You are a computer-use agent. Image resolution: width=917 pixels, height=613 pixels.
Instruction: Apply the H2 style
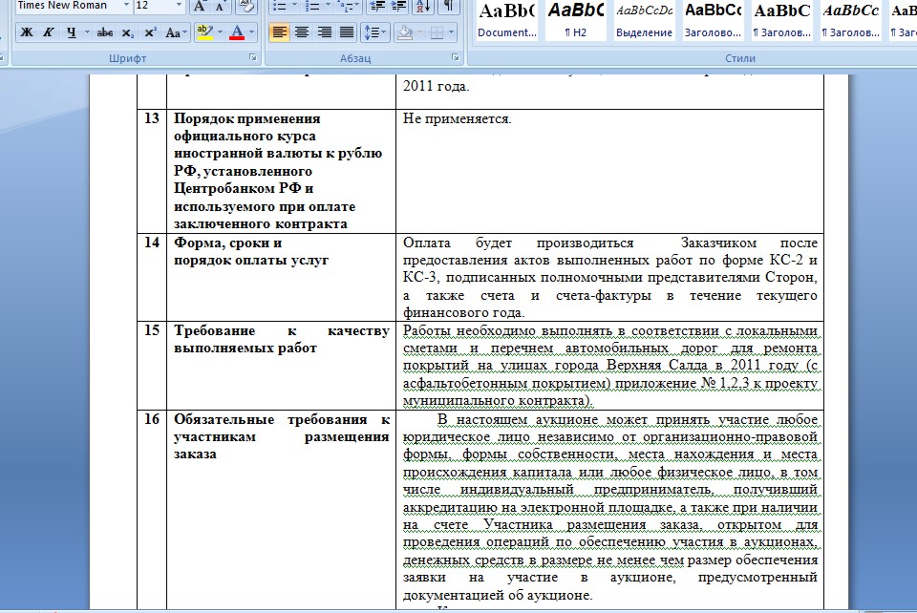575,21
